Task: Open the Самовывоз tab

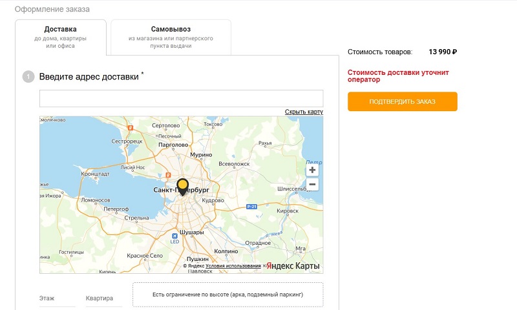Action: tap(171, 37)
